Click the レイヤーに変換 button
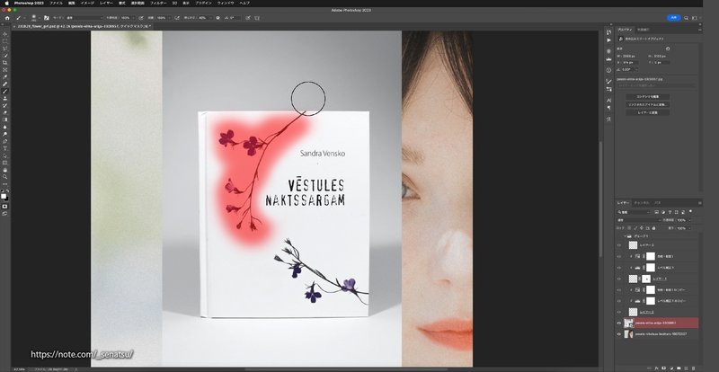Viewport: 719px width, 372px height. point(647,112)
